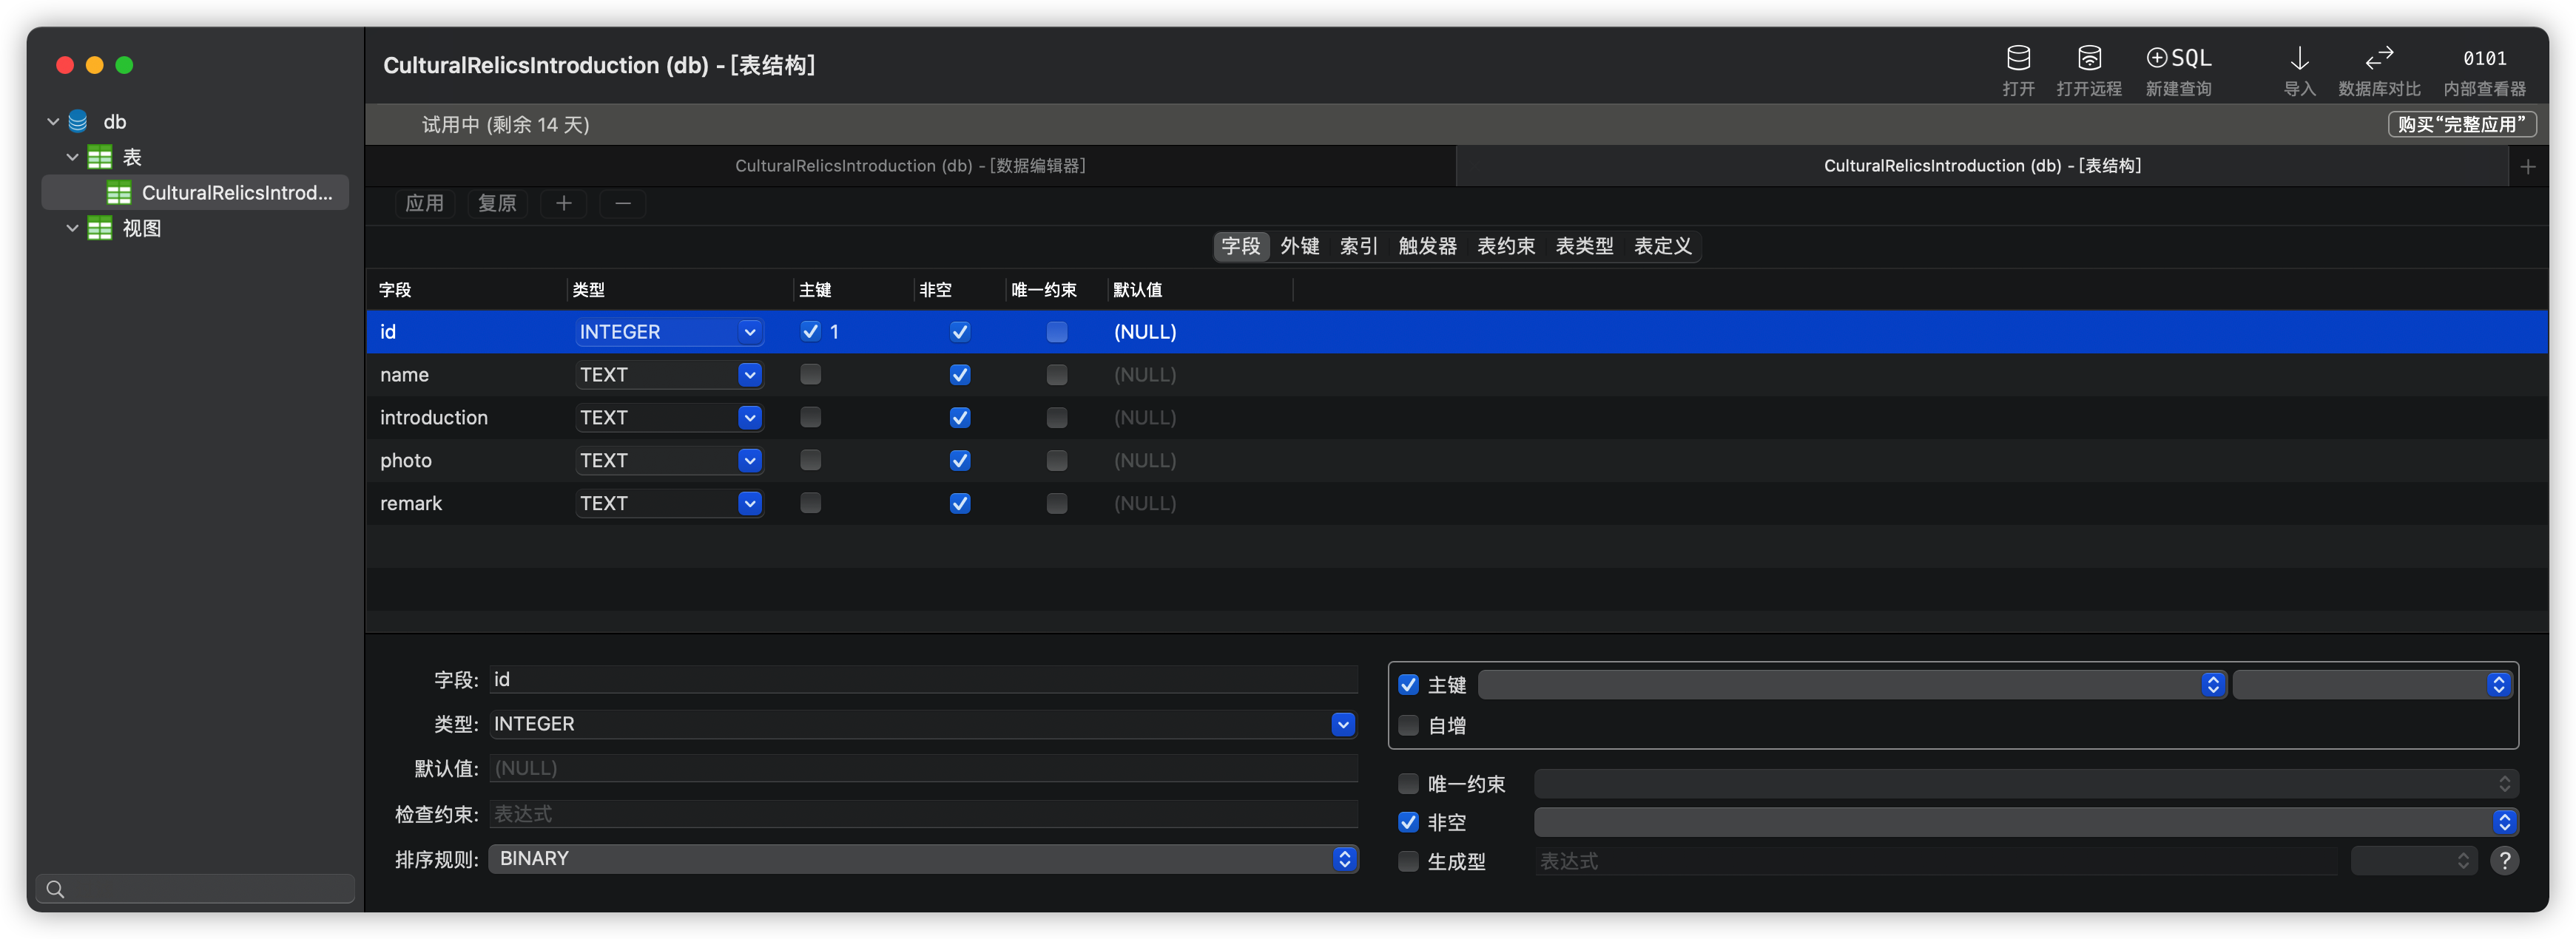Click the 检查约束 expression input field
Image resolution: width=2576 pixels, height=939 pixels.
(x=922, y=814)
